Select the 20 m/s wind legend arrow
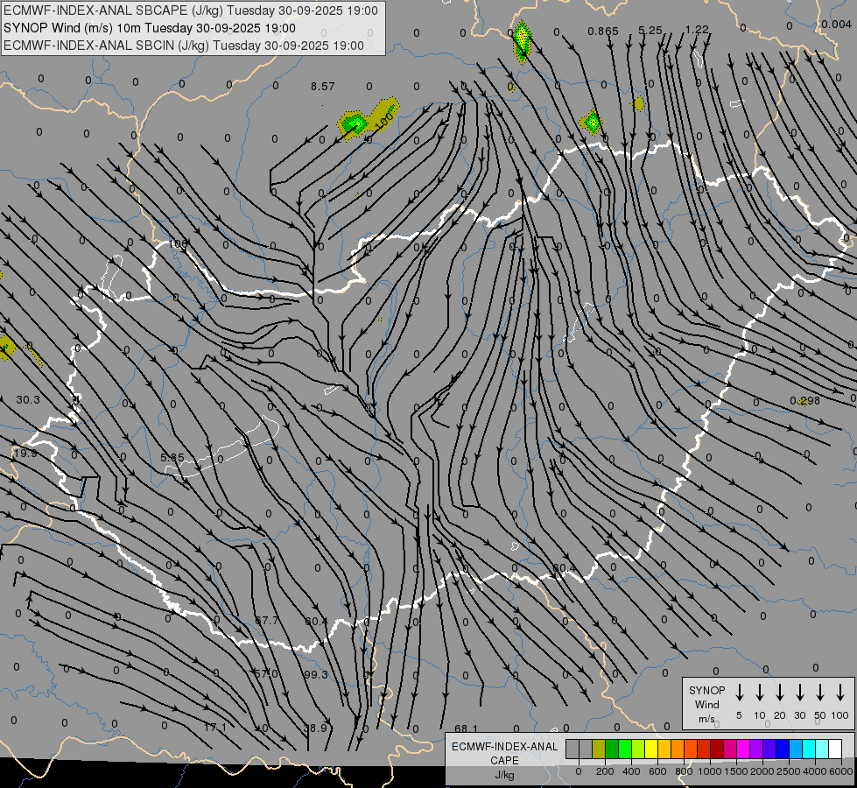The width and height of the screenshot is (857, 788). click(x=779, y=693)
